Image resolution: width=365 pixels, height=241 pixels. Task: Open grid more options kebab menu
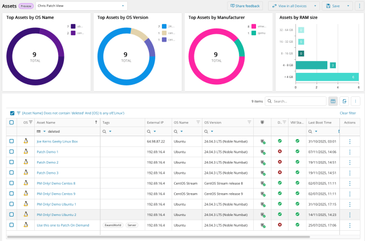356,101
